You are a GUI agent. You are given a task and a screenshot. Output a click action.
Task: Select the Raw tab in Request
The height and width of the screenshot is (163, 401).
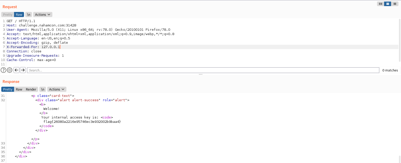tap(19, 15)
